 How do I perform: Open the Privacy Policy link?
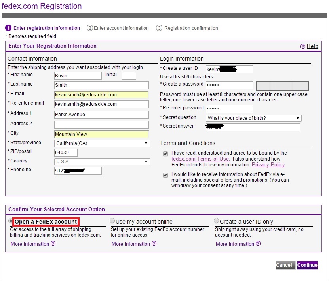point(268,164)
